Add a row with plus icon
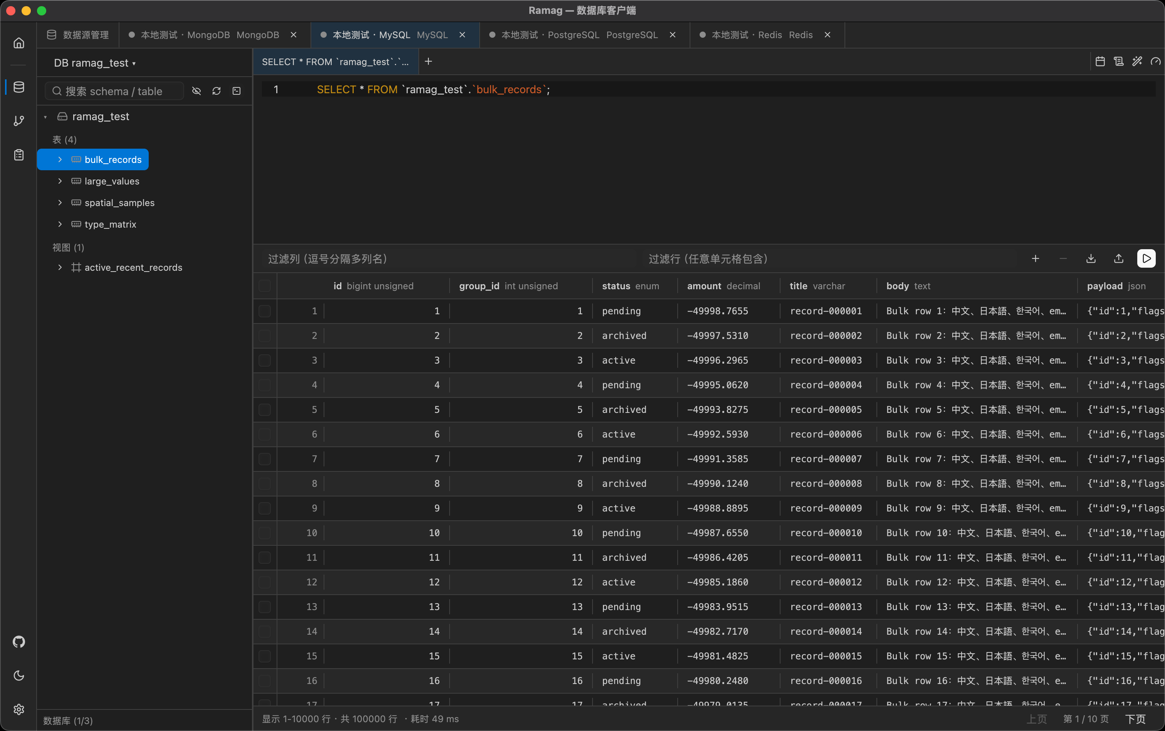 pyautogui.click(x=1035, y=259)
